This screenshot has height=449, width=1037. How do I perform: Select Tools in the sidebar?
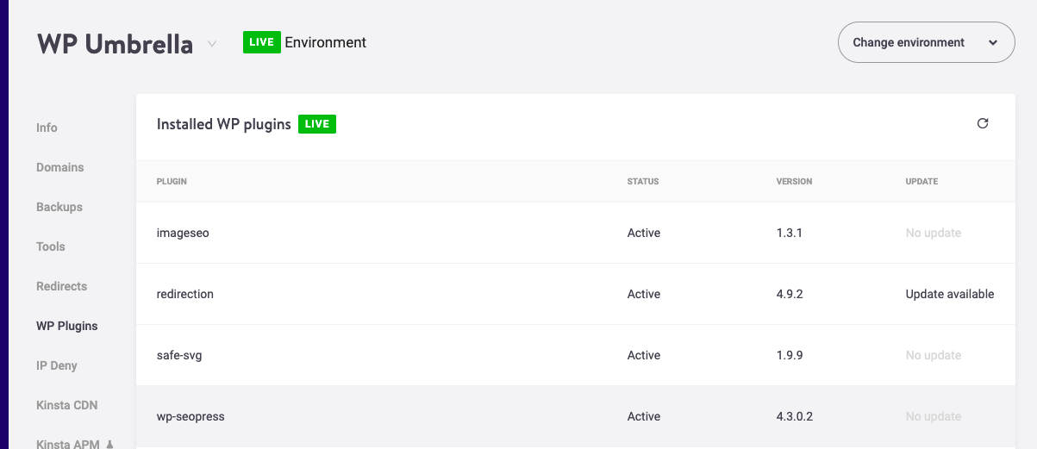tap(51, 246)
